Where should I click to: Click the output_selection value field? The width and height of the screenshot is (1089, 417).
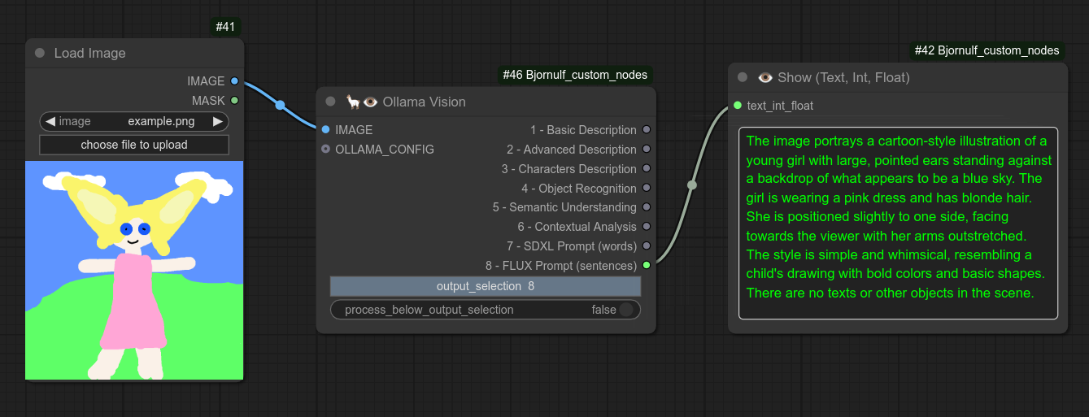[x=486, y=286]
